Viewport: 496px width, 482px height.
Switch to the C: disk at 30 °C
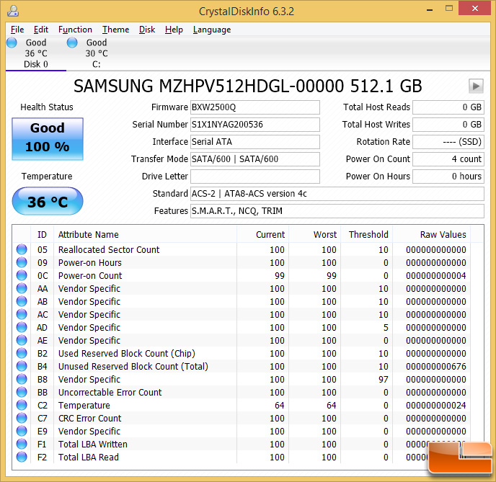coord(96,53)
